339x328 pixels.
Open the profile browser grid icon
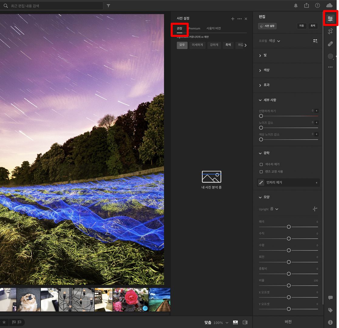tap(315, 41)
